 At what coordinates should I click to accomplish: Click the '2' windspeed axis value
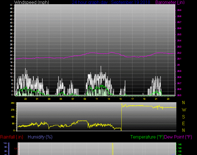(12, 91)
